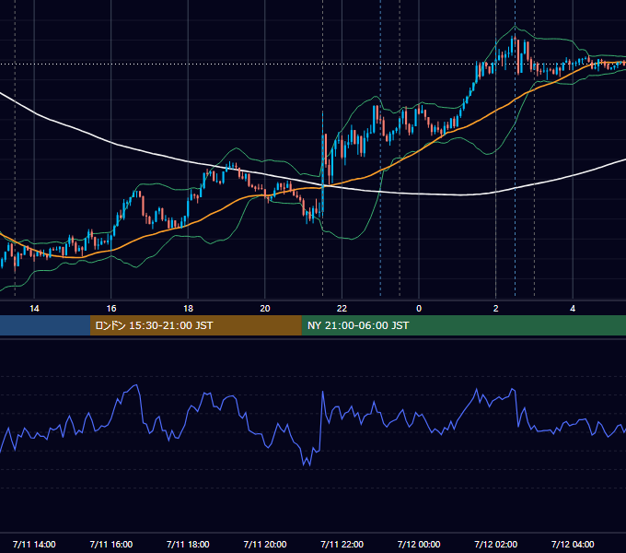Click the blue session bar before ロンドン
626x553 pixels.
pyautogui.click(x=45, y=325)
